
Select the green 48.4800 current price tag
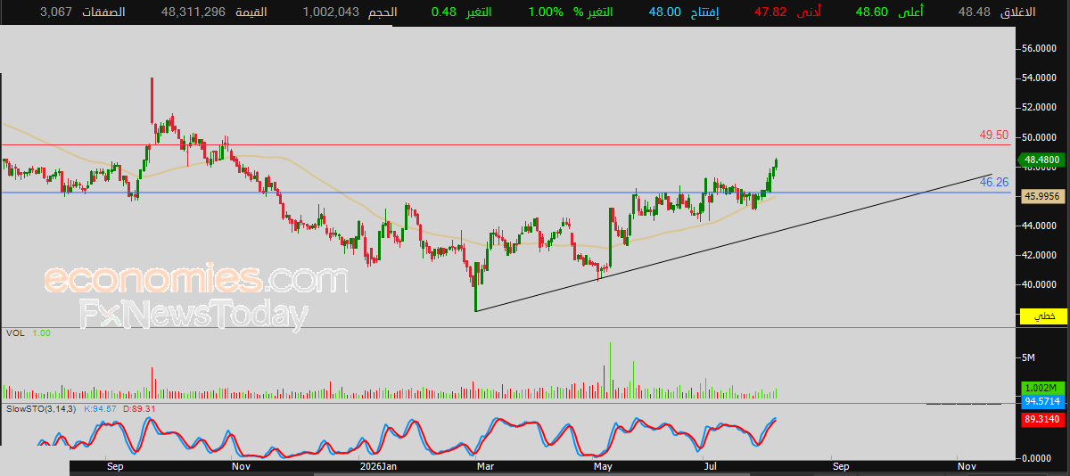tap(1043, 160)
